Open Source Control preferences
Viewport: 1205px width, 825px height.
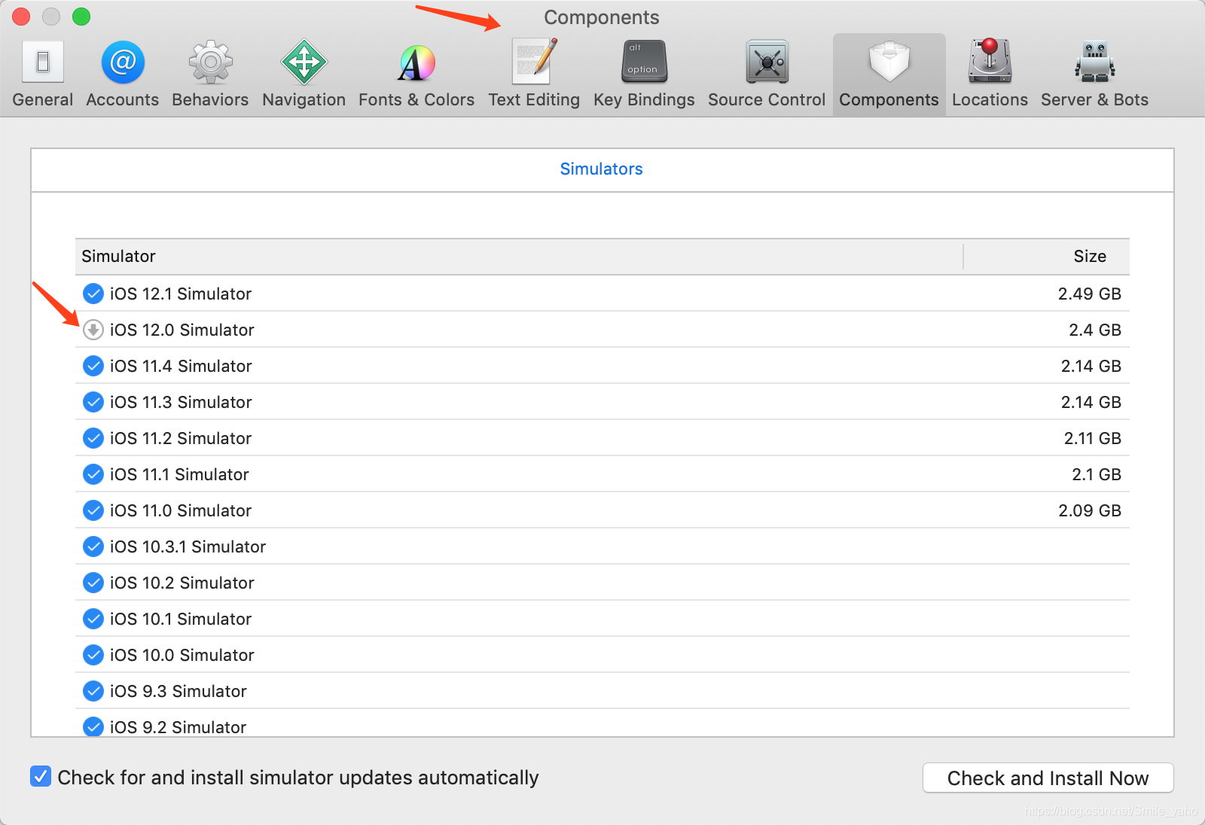pos(767,75)
